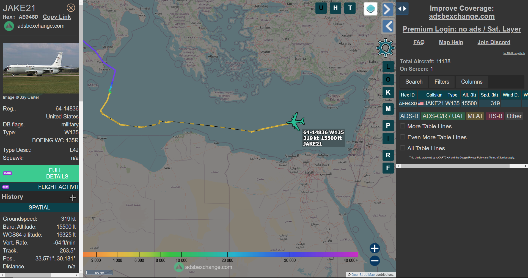Click the I map button

(388, 138)
